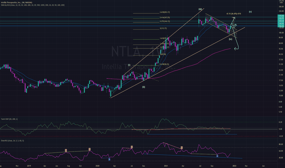The width and height of the screenshot is (285, 168).
Task: Click the 0.20 level on CMF scale
Action: (281, 122)
